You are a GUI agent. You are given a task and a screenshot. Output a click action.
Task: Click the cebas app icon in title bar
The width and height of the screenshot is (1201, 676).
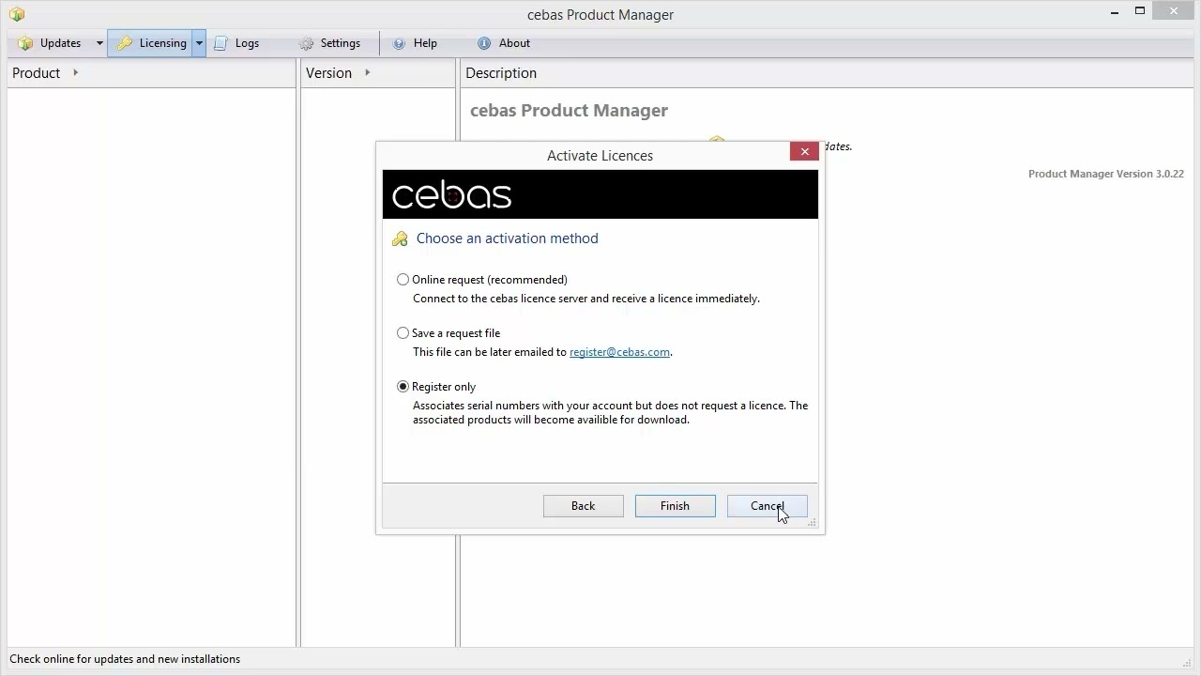click(x=16, y=14)
